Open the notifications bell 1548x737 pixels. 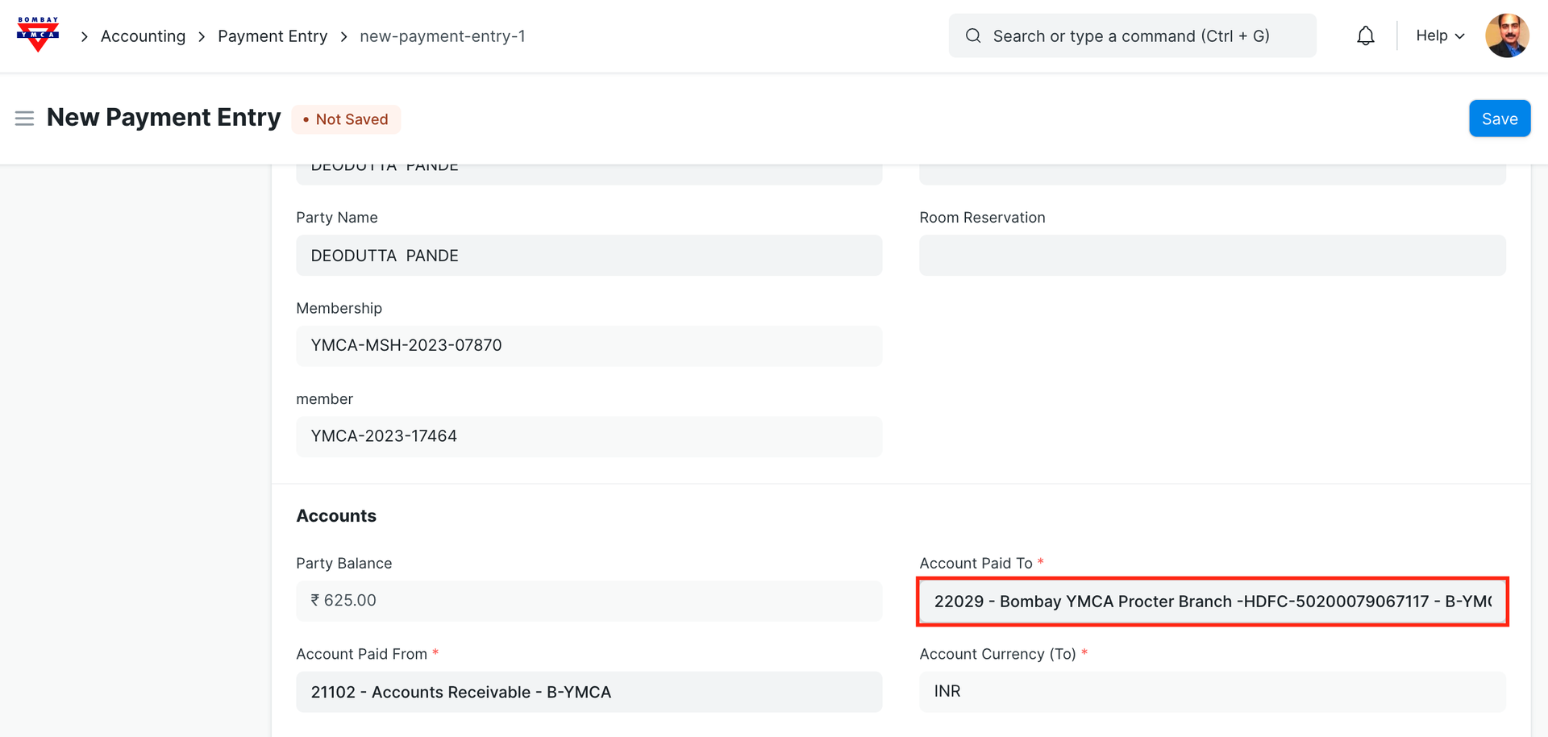1365,35
